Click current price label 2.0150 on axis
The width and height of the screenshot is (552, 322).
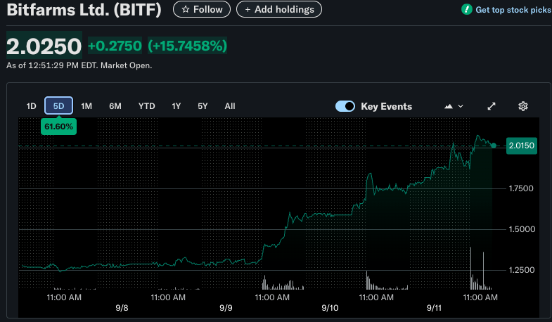521,146
